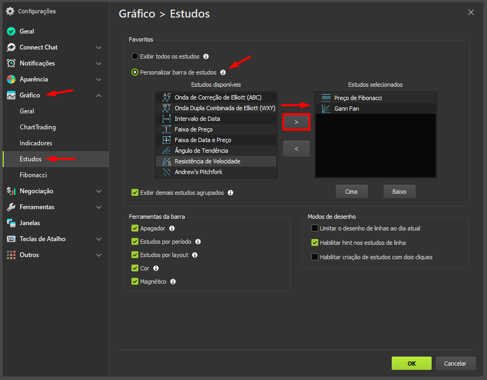
Task: Open the ChartTrading settings page
Action: tap(37, 127)
